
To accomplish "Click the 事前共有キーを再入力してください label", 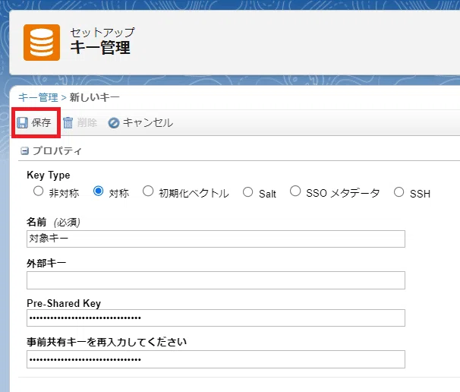I will coord(106,342).
